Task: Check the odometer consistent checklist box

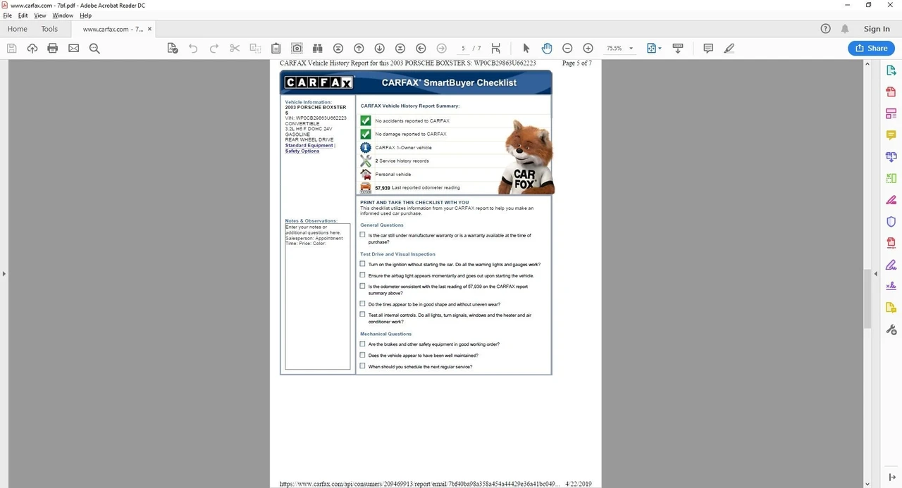Action: click(362, 287)
